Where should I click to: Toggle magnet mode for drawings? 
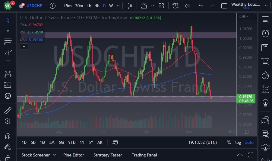pos(8,136)
